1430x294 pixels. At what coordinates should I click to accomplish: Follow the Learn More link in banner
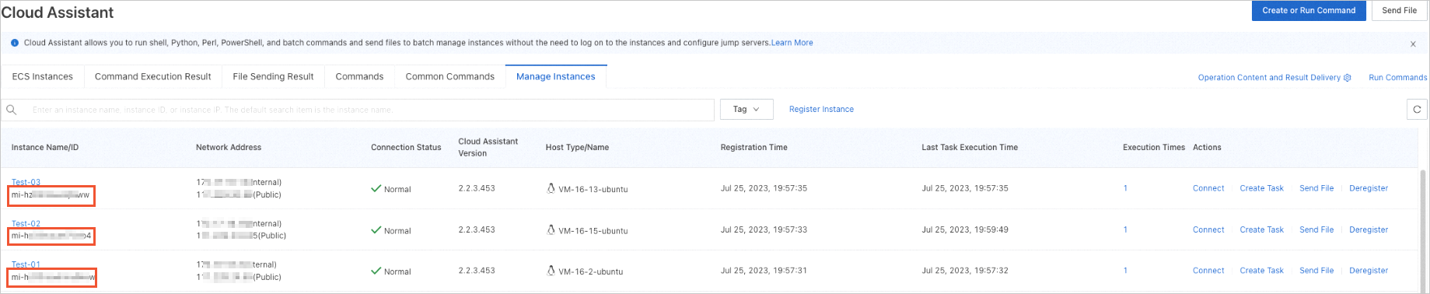point(792,43)
